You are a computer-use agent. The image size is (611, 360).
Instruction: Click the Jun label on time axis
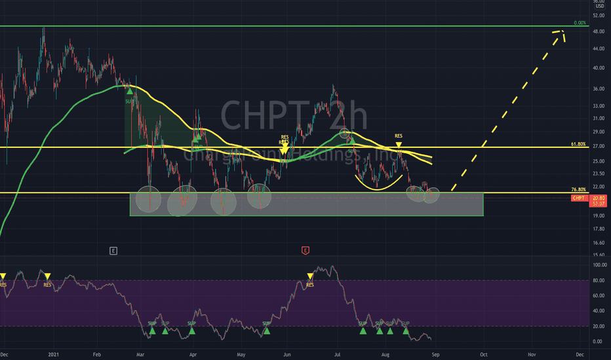point(286,355)
